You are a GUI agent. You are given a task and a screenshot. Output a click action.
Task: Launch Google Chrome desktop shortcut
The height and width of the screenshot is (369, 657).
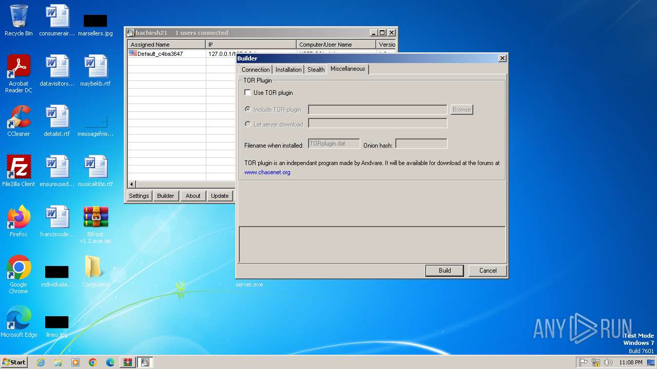click(x=18, y=275)
